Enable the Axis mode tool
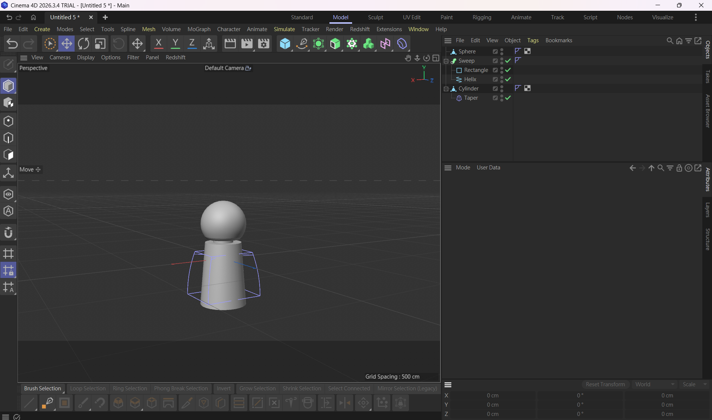Image resolution: width=712 pixels, height=420 pixels. pos(8,173)
